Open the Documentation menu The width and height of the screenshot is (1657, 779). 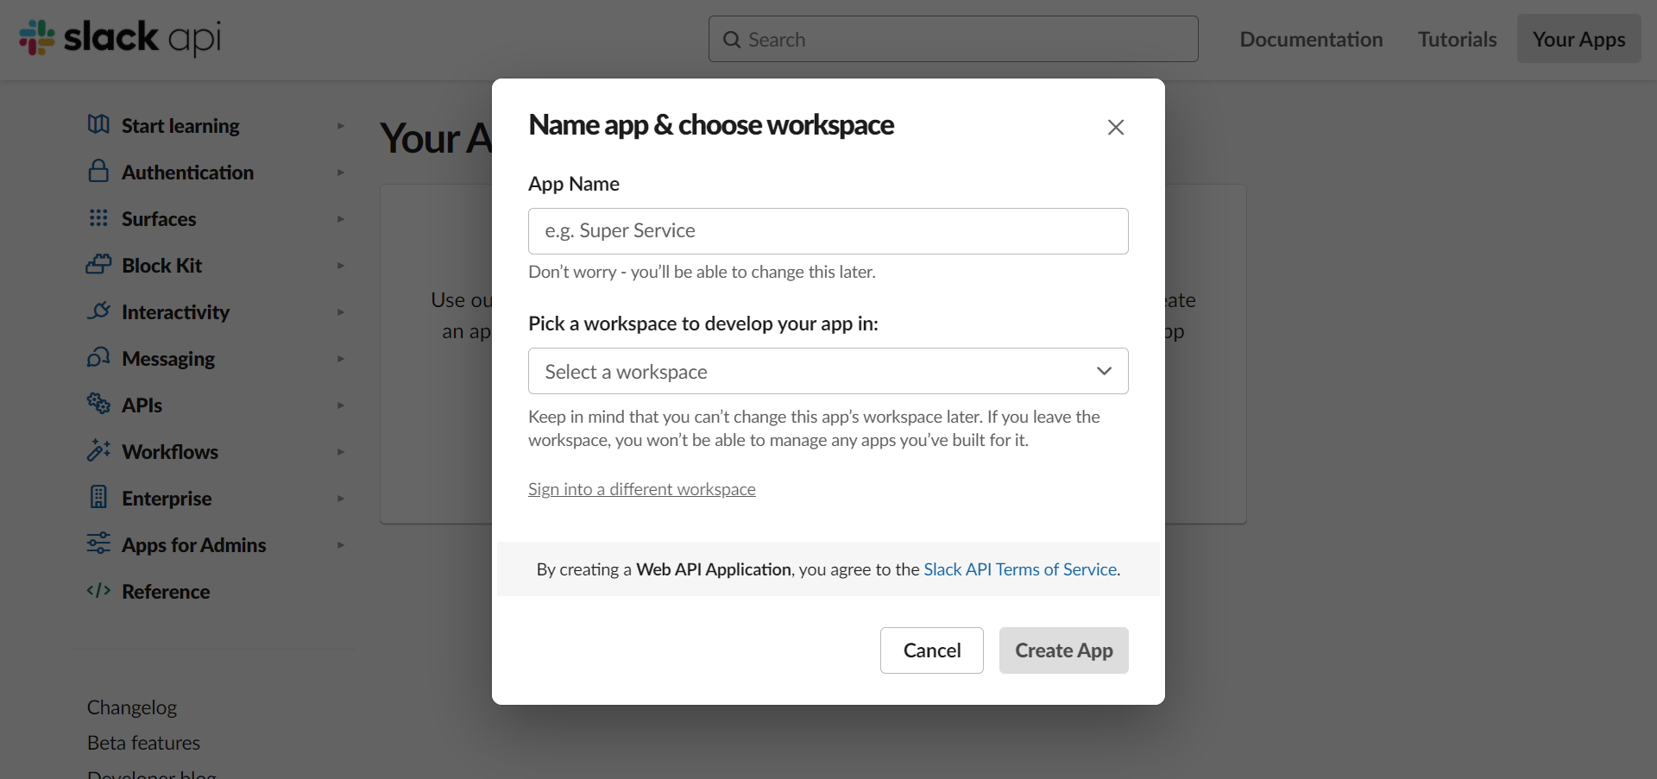(x=1311, y=39)
